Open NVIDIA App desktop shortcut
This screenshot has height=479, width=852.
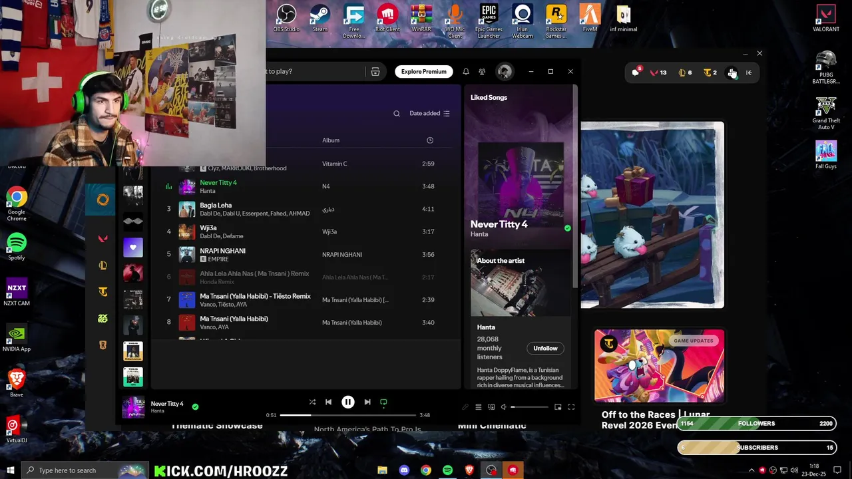pos(17,337)
